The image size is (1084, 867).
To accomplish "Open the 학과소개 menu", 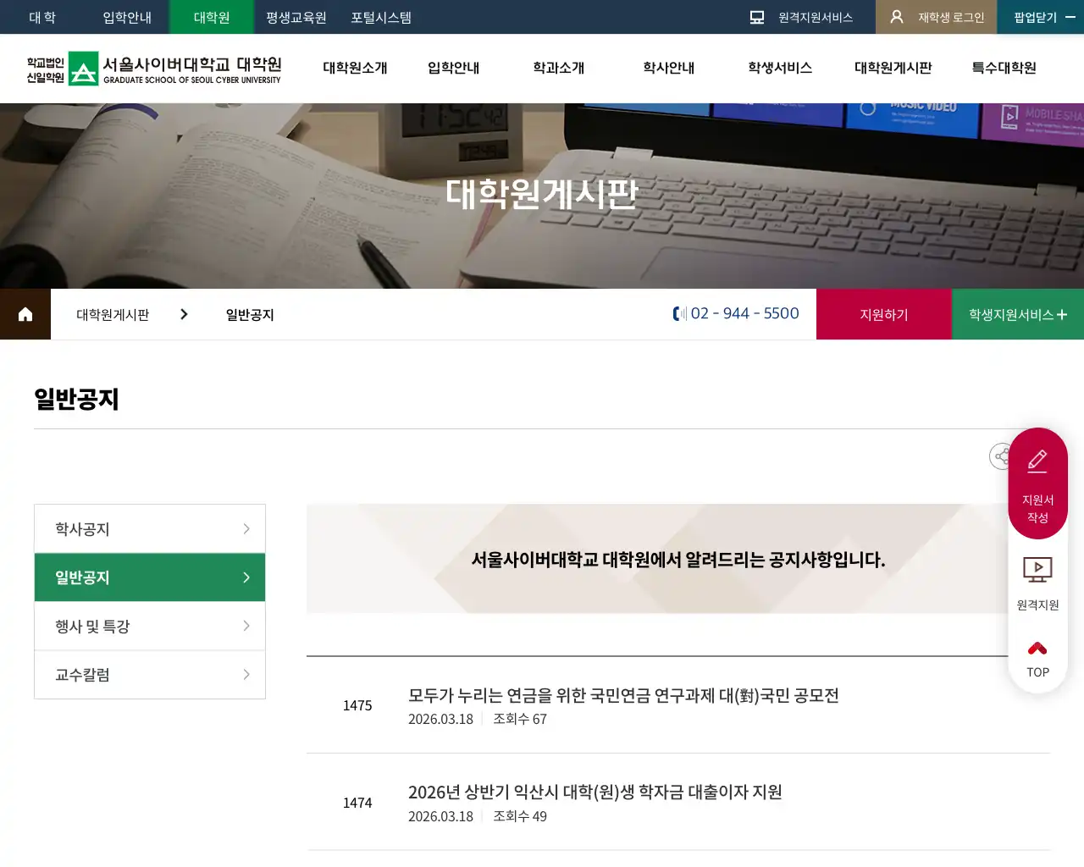I will tap(557, 69).
